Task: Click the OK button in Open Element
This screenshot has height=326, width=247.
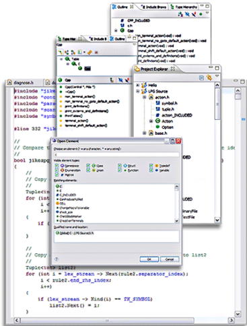Action: click(x=149, y=259)
